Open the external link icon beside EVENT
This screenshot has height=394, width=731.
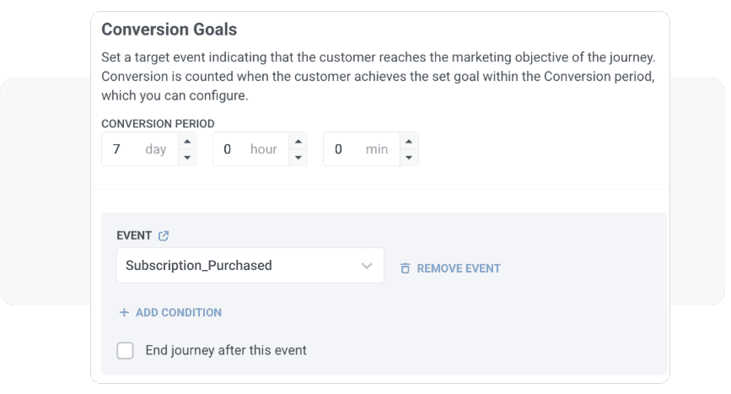point(164,236)
